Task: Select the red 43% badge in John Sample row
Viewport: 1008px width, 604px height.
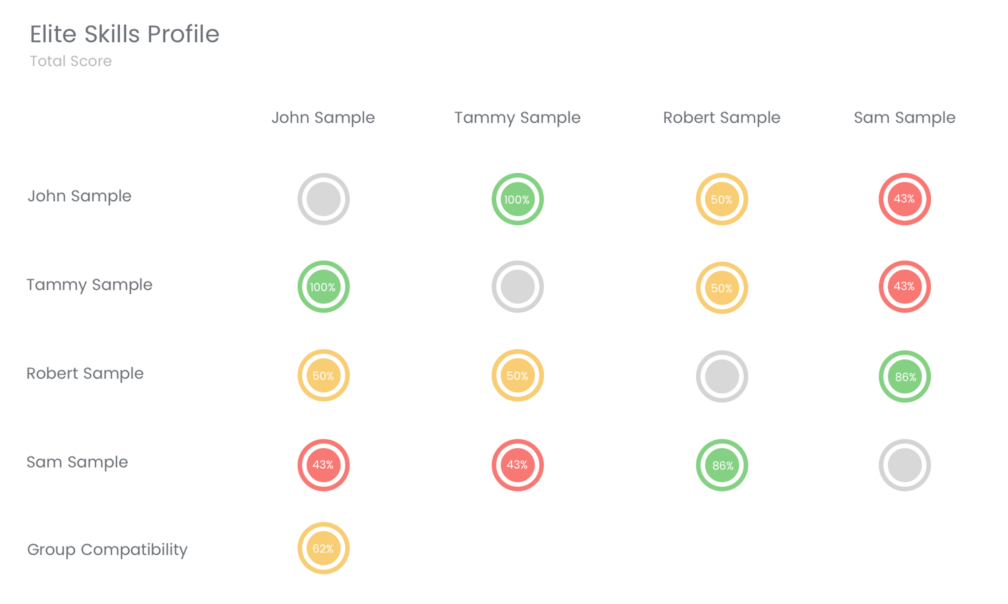Action: [904, 199]
